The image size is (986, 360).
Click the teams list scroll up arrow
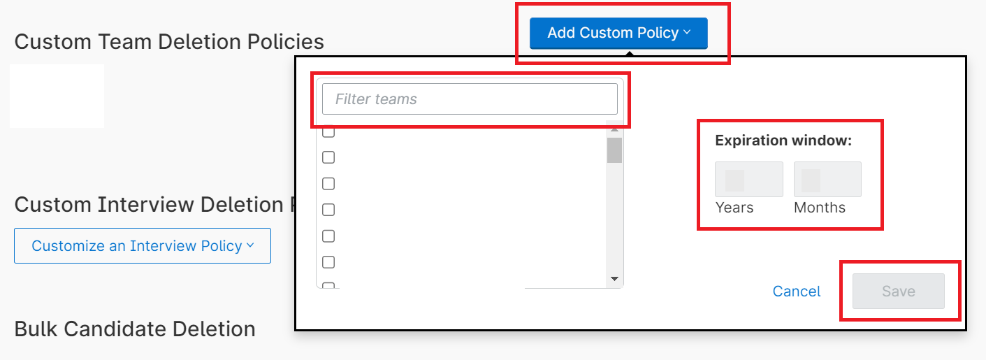pyautogui.click(x=615, y=129)
